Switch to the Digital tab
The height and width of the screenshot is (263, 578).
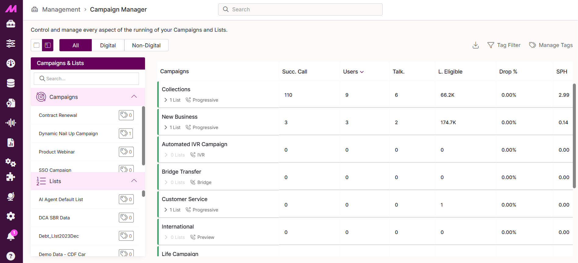[x=108, y=45]
